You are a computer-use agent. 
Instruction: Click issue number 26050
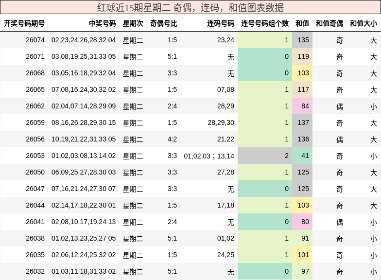coord(35,172)
